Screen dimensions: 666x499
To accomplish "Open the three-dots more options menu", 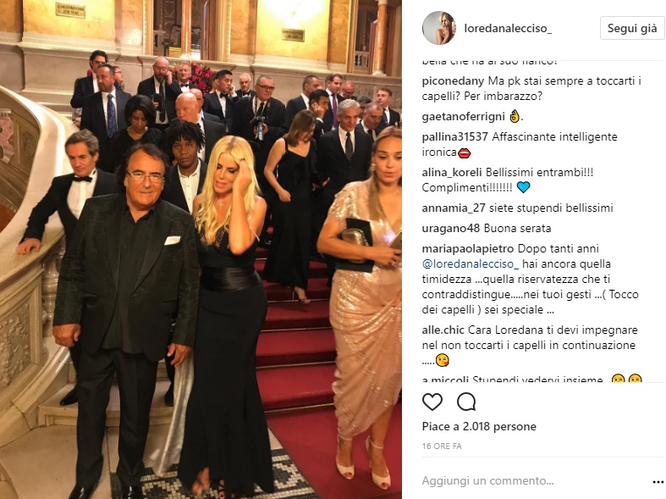I will (x=658, y=481).
